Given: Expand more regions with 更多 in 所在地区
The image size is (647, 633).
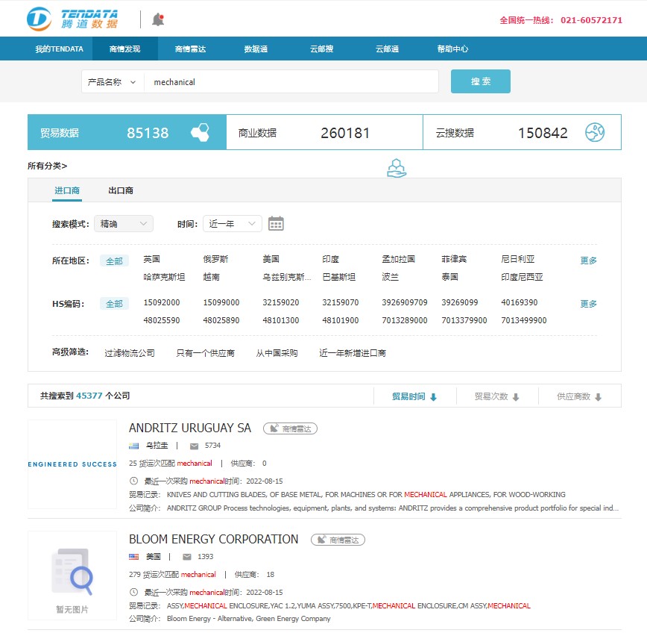Looking at the screenshot, I should [588, 261].
